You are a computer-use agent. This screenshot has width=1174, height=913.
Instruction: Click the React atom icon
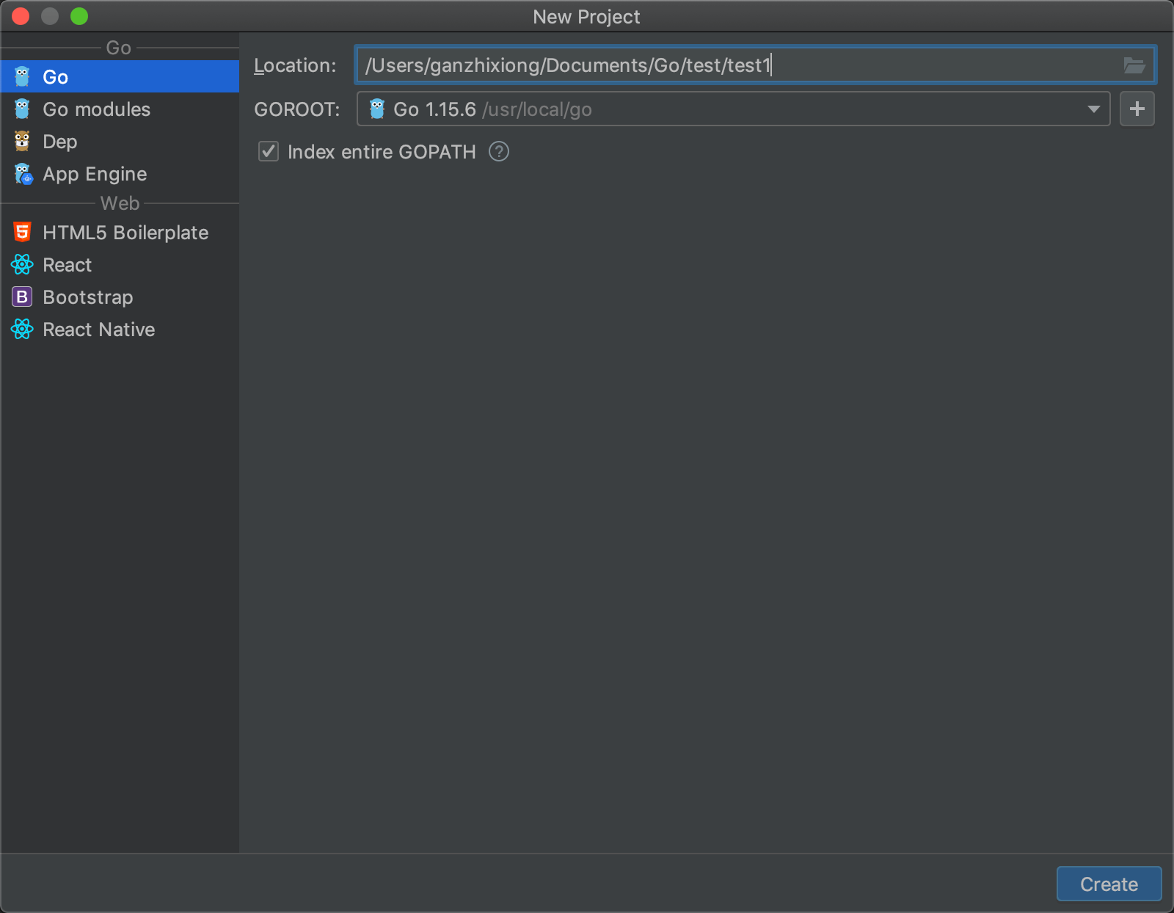(22, 264)
